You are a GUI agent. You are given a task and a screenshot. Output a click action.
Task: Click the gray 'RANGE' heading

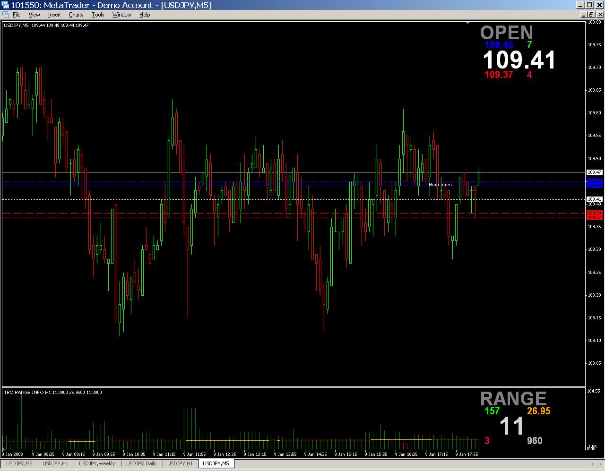tap(514, 398)
